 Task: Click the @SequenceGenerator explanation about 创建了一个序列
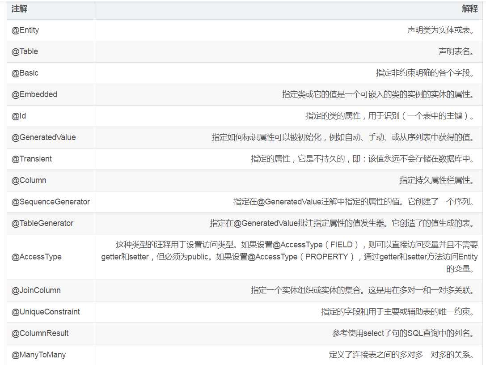tap(354, 202)
